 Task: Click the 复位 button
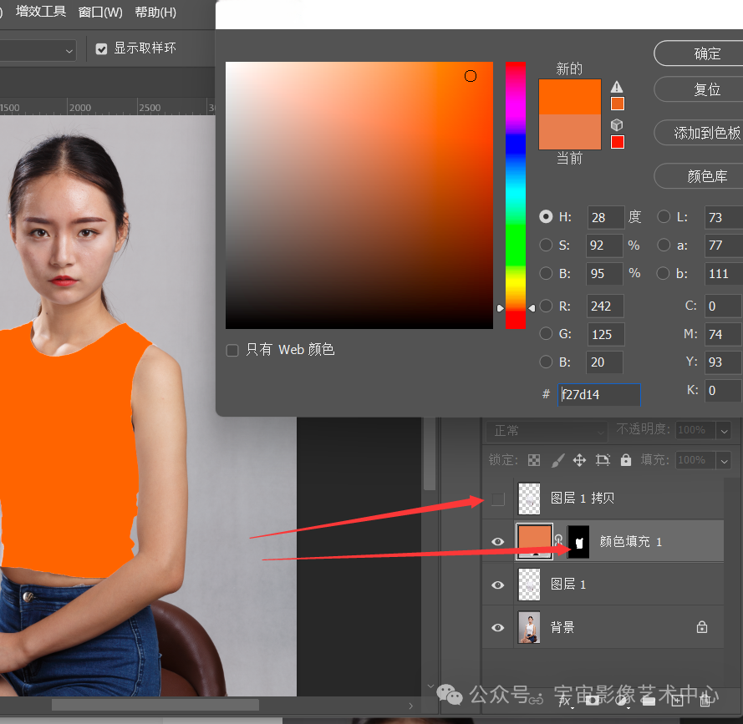coord(700,89)
